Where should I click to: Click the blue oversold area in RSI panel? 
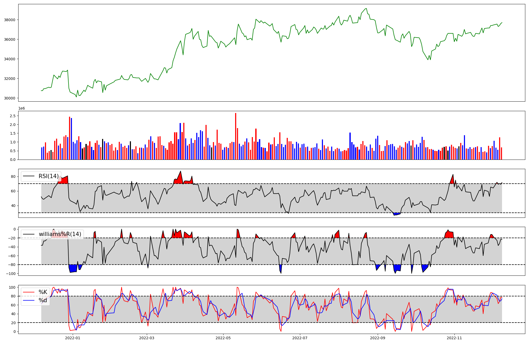[x=396, y=214]
